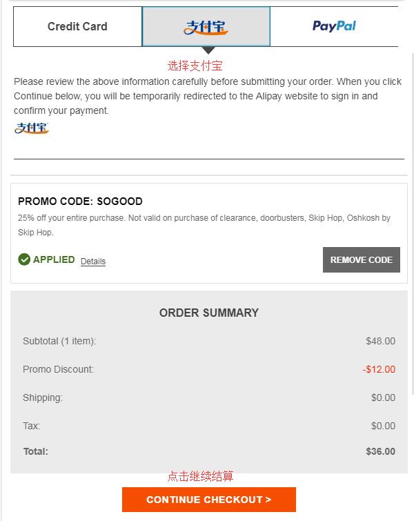Click the vertical scrollbar on the right edge
Viewport: 414px width, 521px height.
(413, 224)
